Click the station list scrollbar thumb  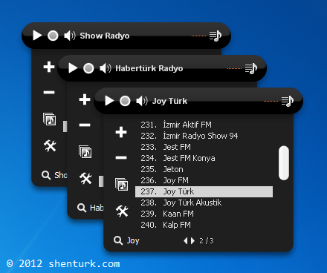284,162
